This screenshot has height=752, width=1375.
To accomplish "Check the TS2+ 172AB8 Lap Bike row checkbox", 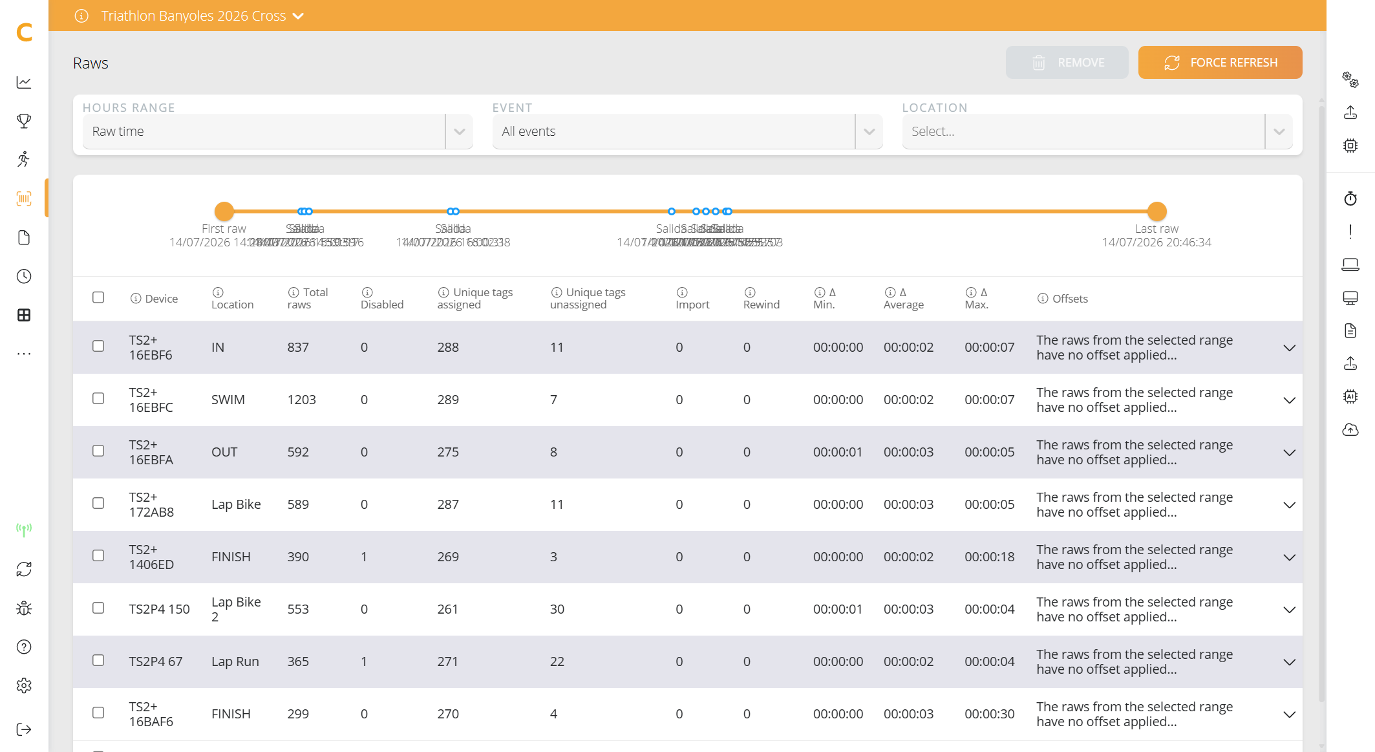I will 98,503.
